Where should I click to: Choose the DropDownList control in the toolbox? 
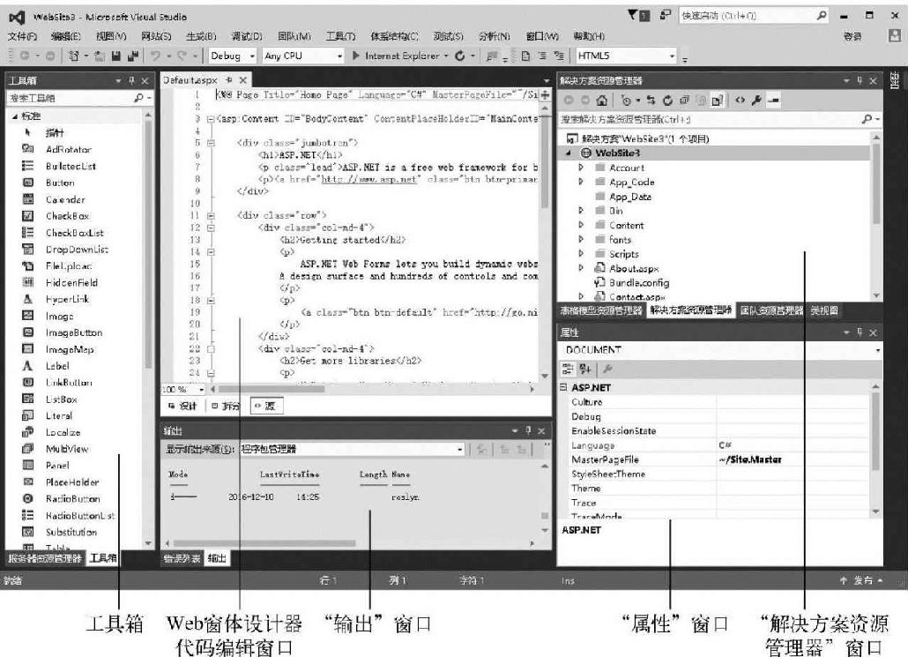point(77,250)
